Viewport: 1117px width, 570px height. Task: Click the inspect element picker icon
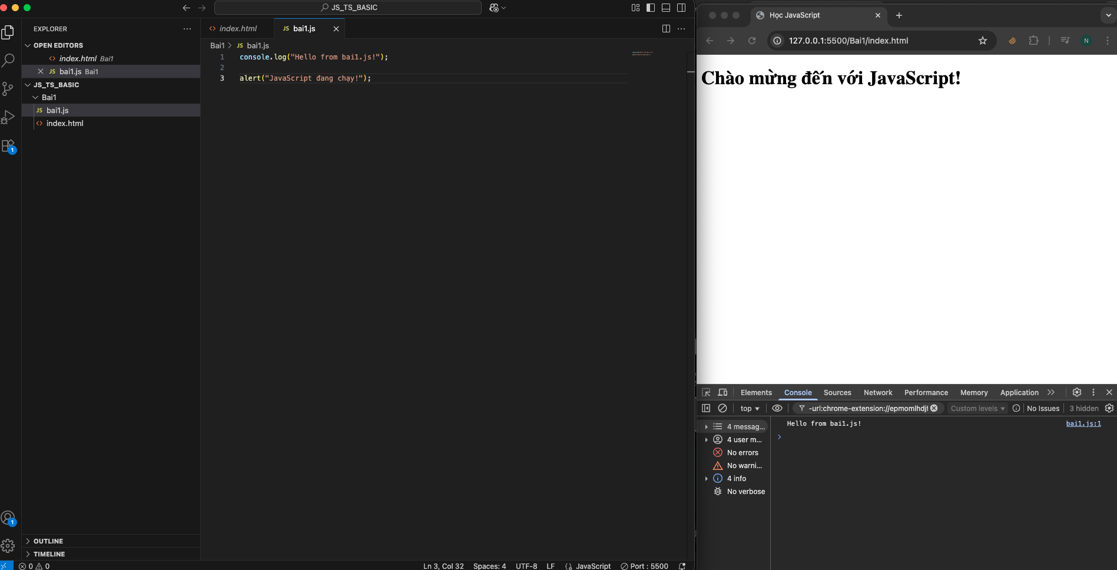pyautogui.click(x=706, y=392)
